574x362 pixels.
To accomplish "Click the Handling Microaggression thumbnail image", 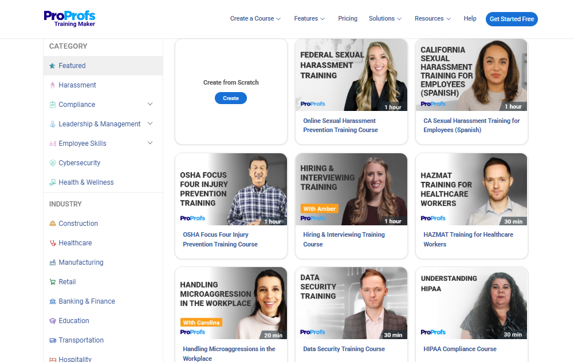I will [231, 303].
